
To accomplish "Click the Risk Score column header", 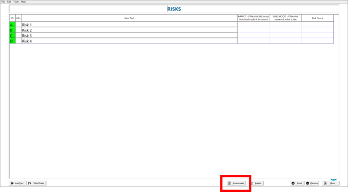I will point(317,18).
